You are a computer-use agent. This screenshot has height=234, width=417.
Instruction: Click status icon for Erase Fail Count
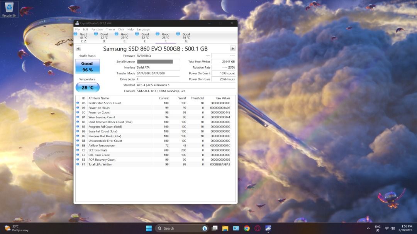(78, 131)
